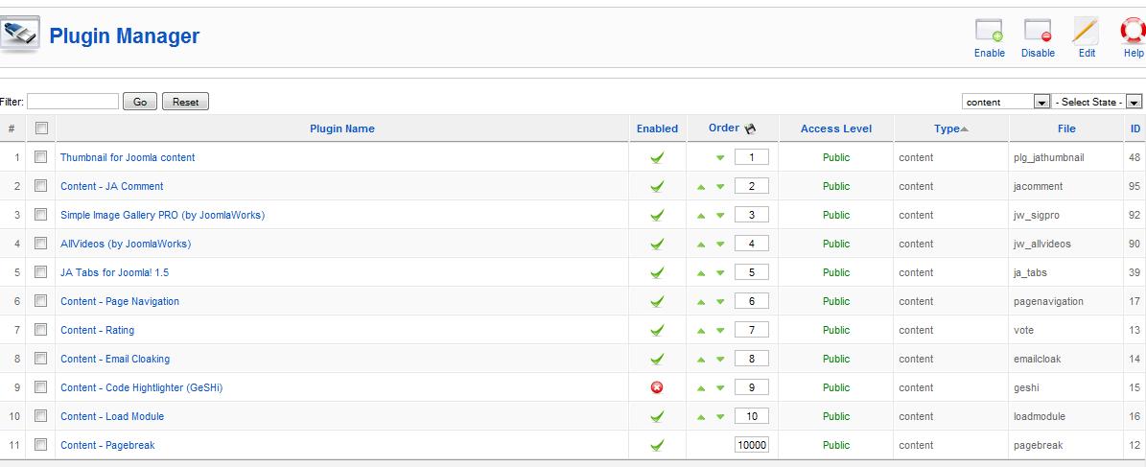
Task: Open Content - Load Module plugin link
Action: click(112, 416)
